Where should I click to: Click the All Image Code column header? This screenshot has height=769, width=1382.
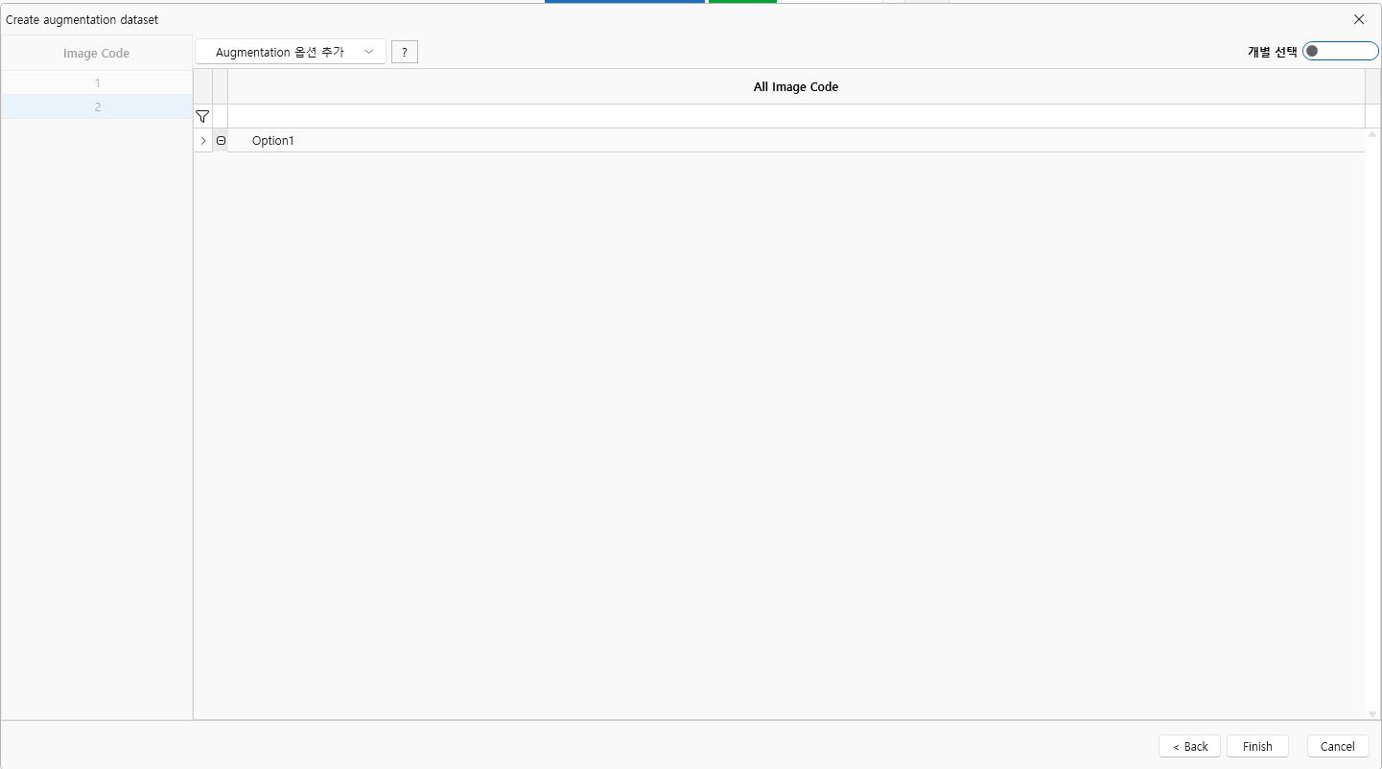point(795,86)
